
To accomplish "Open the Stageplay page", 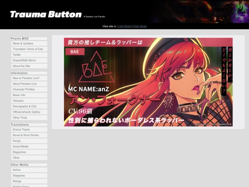I will click(x=29, y=175).
